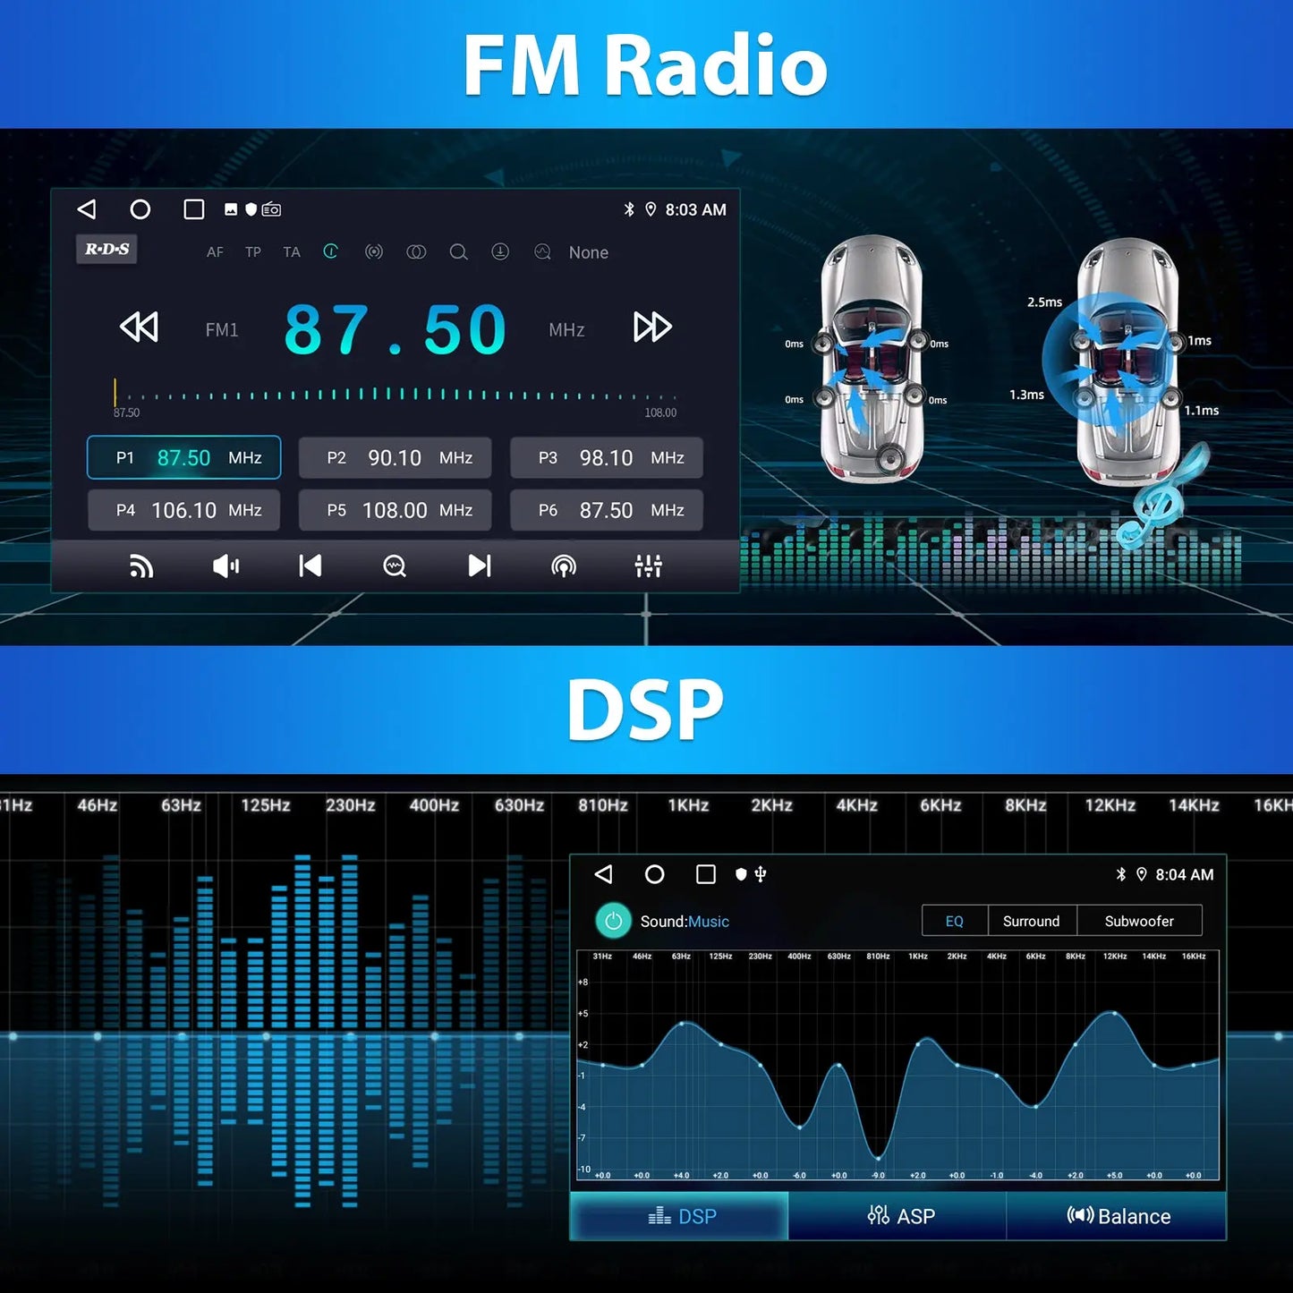Open the Balance tab
This screenshot has height=1293, width=1293.
tap(1118, 1216)
